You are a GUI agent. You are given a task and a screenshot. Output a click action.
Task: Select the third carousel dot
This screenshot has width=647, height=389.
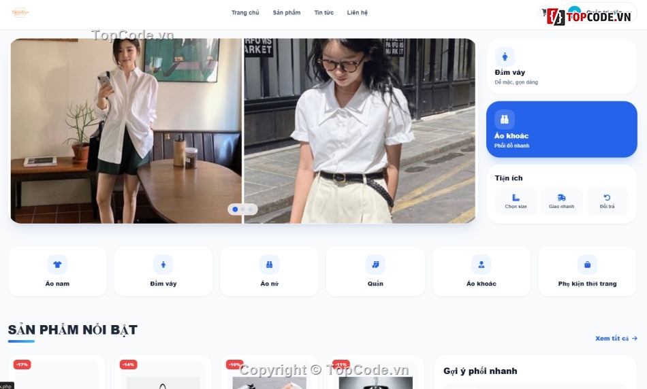251,209
